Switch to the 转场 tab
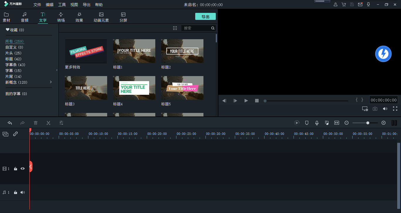The height and width of the screenshot is (213, 401). 61,17
